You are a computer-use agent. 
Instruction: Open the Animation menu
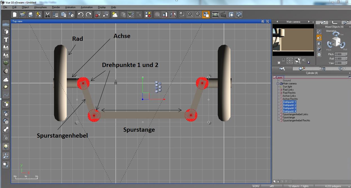[70, 7]
